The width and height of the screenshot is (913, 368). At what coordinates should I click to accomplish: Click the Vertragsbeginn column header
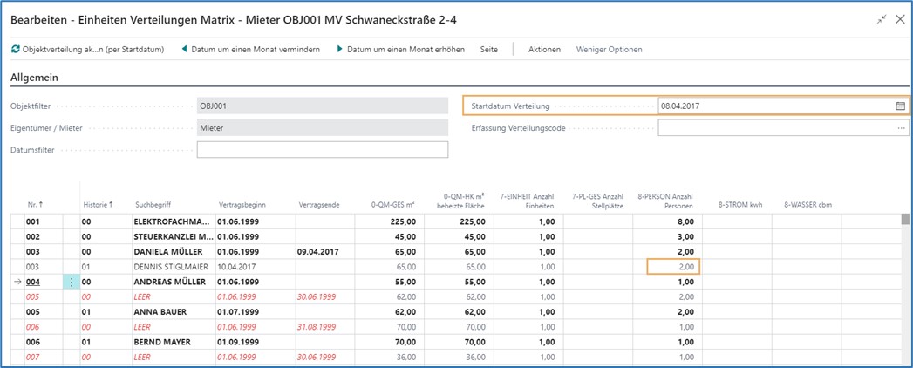(x=242, y=205)
